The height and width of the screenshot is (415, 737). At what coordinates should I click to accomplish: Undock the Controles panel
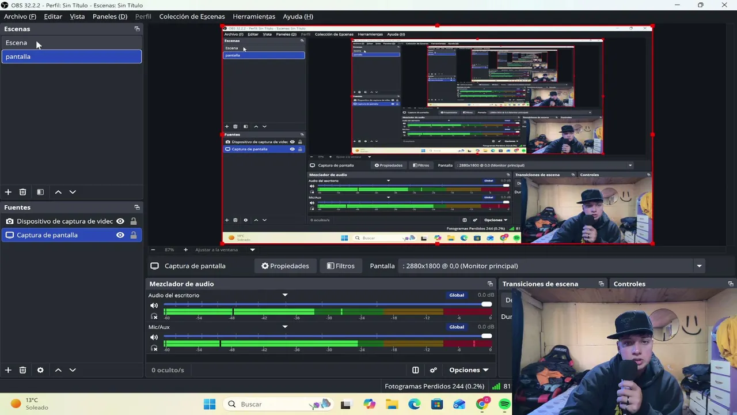(x=731, y=284)
